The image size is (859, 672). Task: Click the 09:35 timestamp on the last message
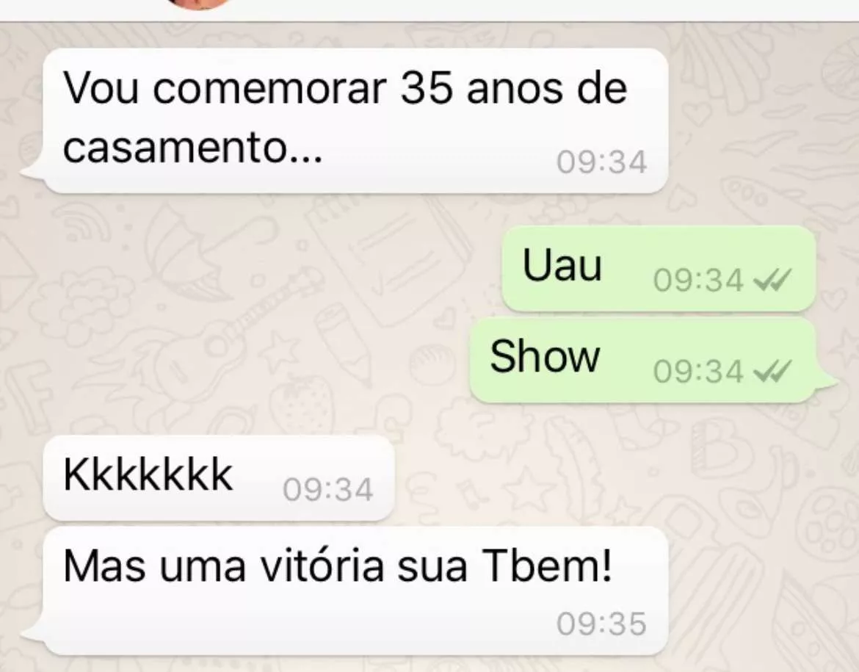pos(601,624)
